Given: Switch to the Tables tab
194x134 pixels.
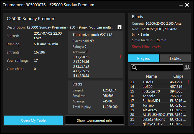Looking at the screenshot, I should (175, 58).
